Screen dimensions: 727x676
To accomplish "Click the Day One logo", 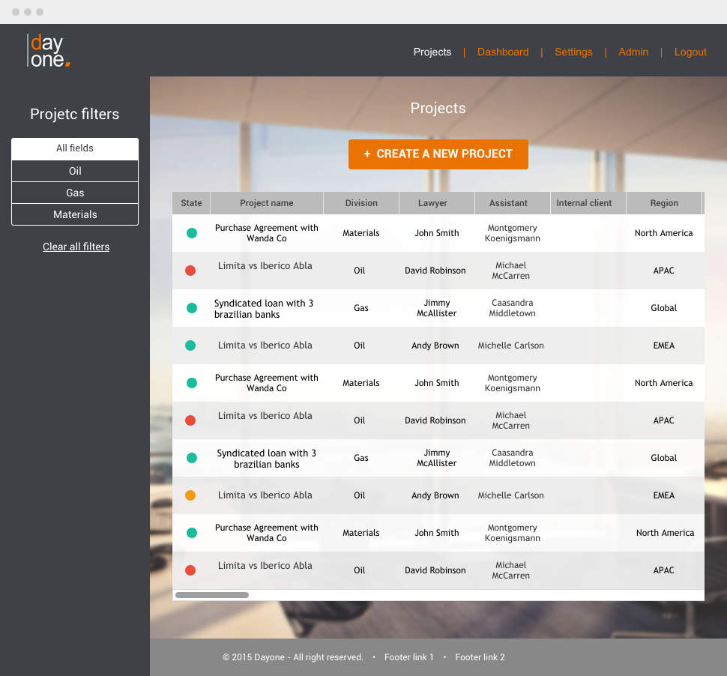I will (49, 51).
